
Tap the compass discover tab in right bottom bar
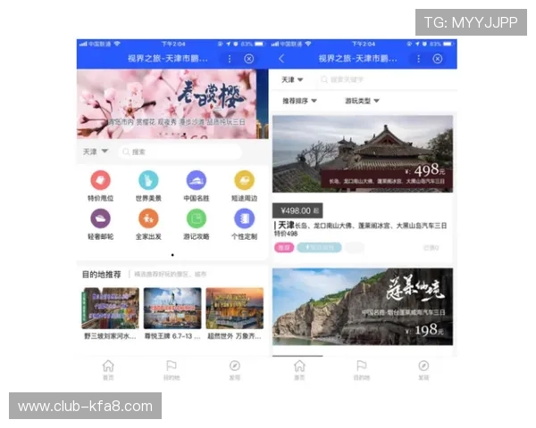423,370
